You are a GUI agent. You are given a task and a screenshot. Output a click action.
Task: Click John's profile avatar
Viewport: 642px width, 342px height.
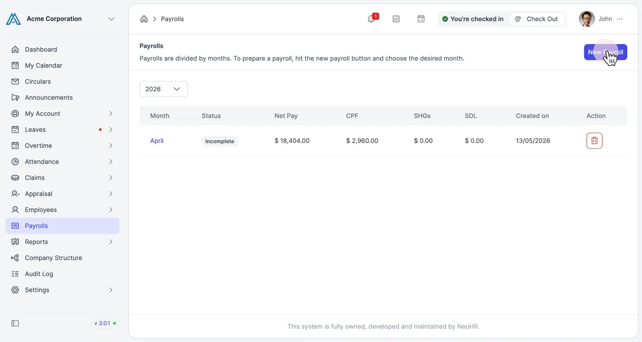pyautogui.click(x=587, y=19)
